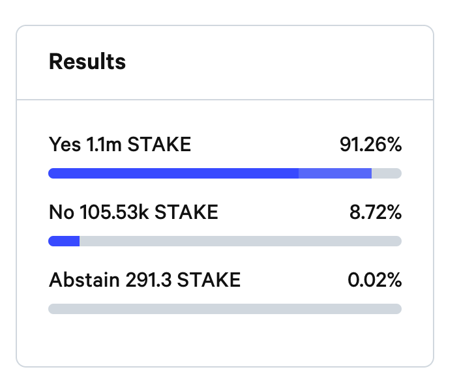Click the Yes 1.1m STAKE label

click(x=120, y=144)
